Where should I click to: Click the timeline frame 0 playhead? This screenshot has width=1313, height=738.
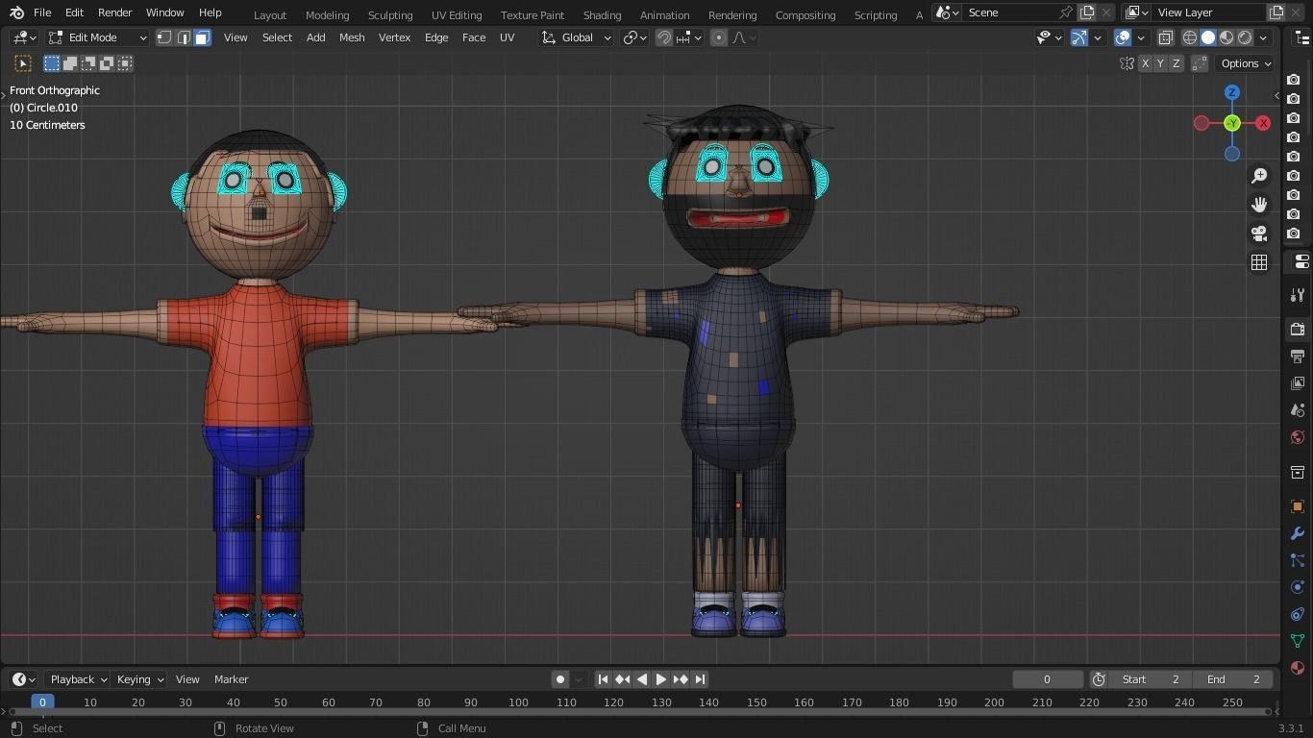coord(42,702)
